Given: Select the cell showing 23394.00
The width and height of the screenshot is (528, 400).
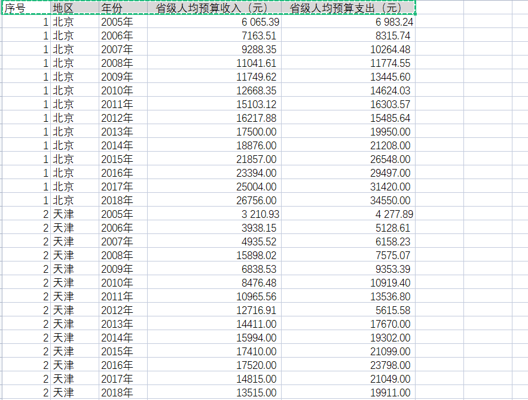Looking at the screenshot, I should point(214,173).
